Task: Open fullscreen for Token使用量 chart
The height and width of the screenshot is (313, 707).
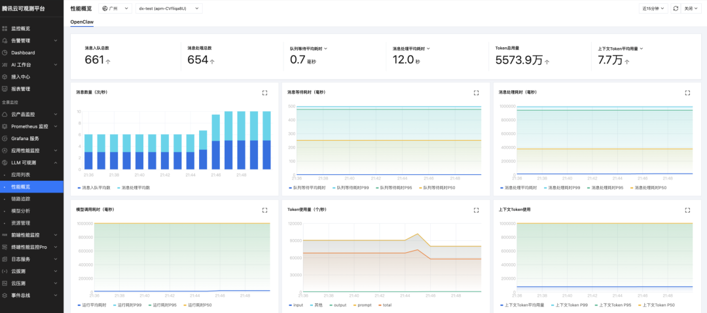Action: pyautogui.click(x=476, y=210)
